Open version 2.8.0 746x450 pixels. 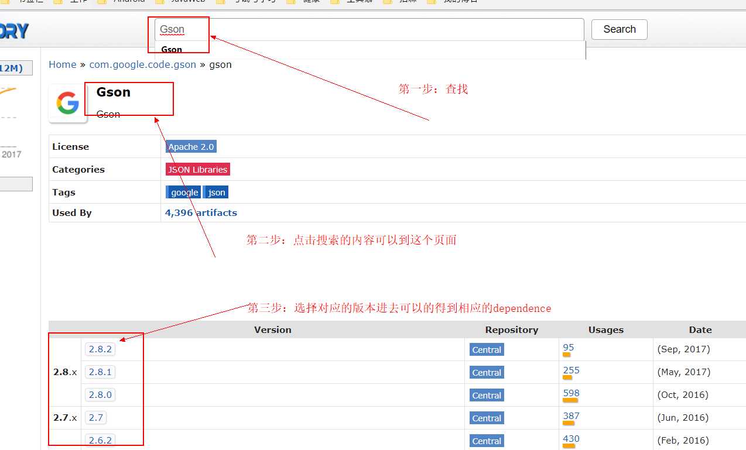pyautogui.click(x=100, y=395)
